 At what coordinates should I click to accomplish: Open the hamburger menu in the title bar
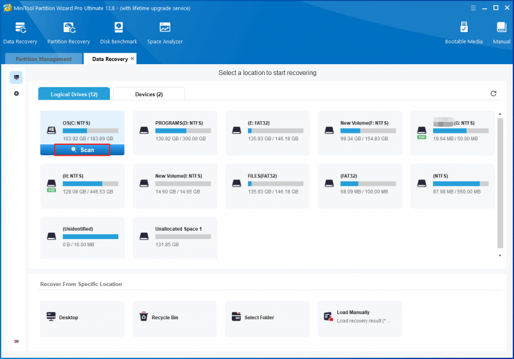(x=473, y=8)
